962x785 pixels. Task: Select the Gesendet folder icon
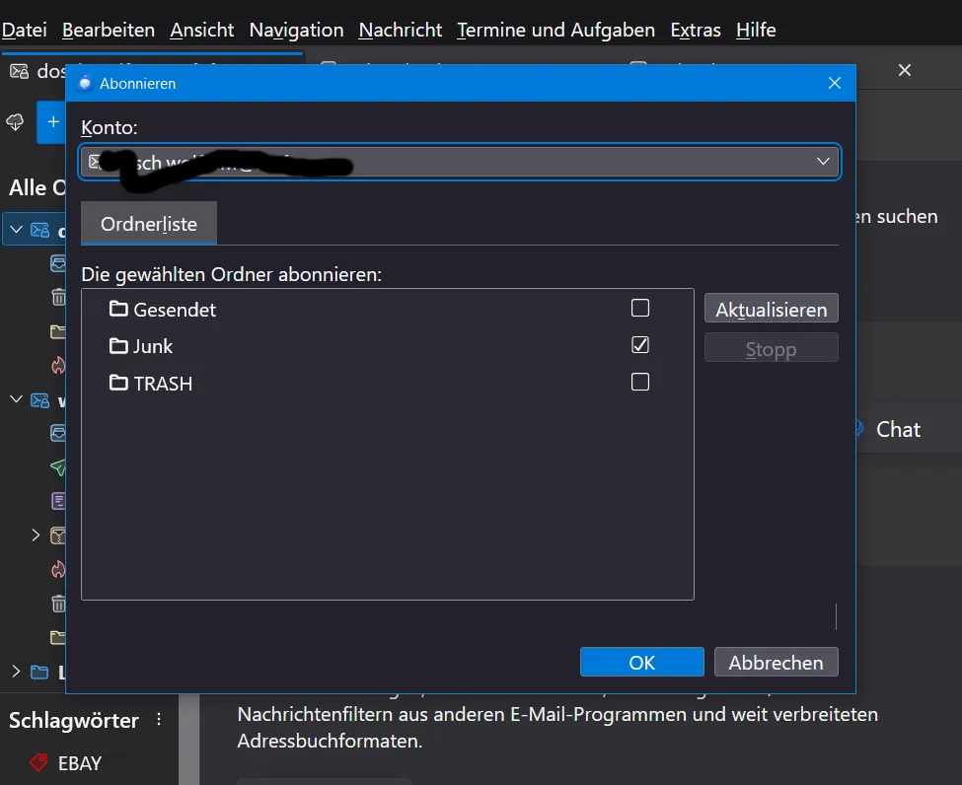click(x=118, y=309)
